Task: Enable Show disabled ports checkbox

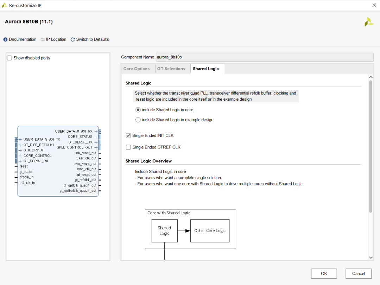Action: coord(9,58)
